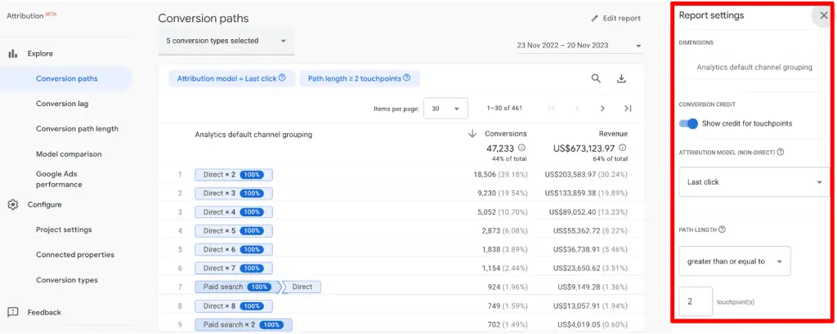Navigate to Model comparison report
Image resolution: width=837 pixels, height=334 pixels.
click(69, 154)
